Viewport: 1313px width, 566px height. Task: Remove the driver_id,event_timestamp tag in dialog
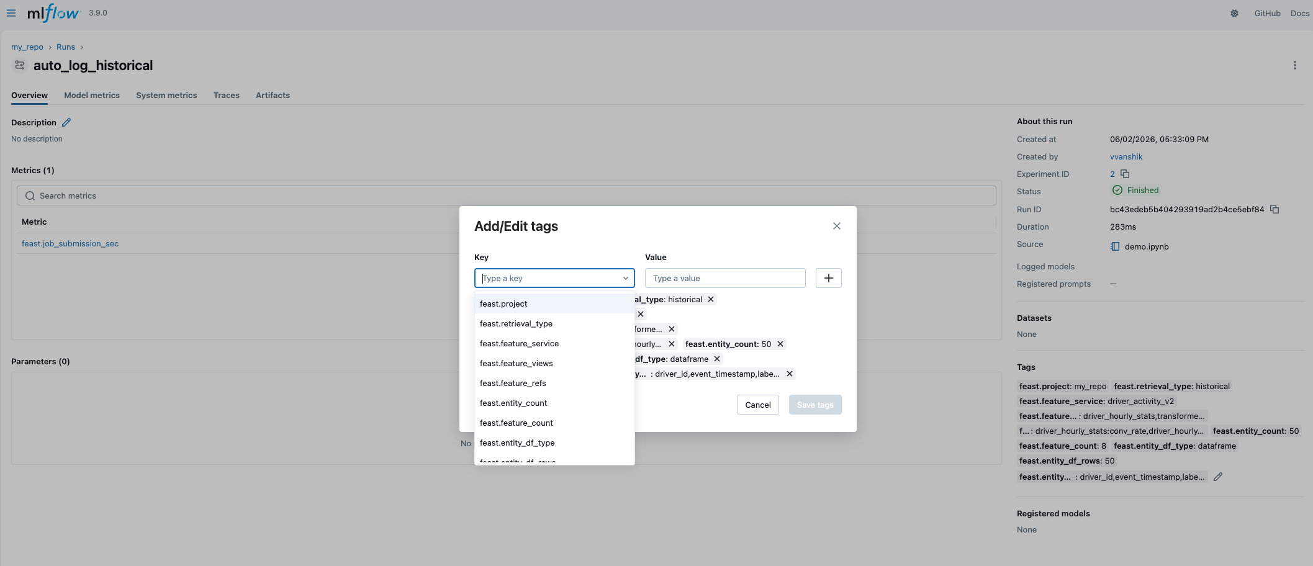pos(790,374)
